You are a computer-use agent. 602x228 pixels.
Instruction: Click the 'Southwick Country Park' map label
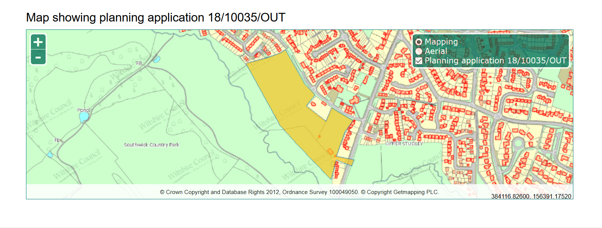pyautogui.click(x=152, y=145)
